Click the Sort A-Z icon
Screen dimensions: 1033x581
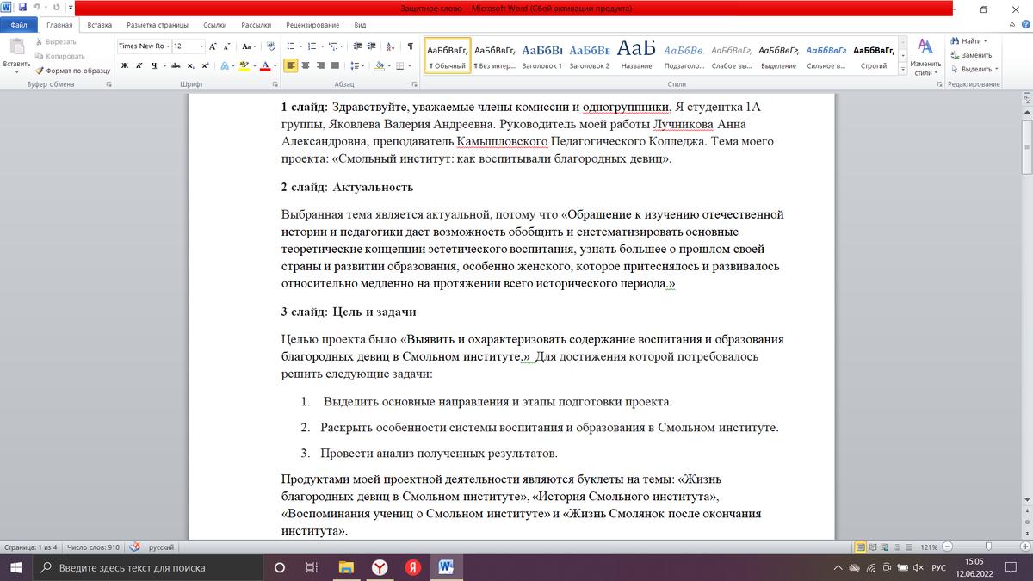(x=392, y=46)
